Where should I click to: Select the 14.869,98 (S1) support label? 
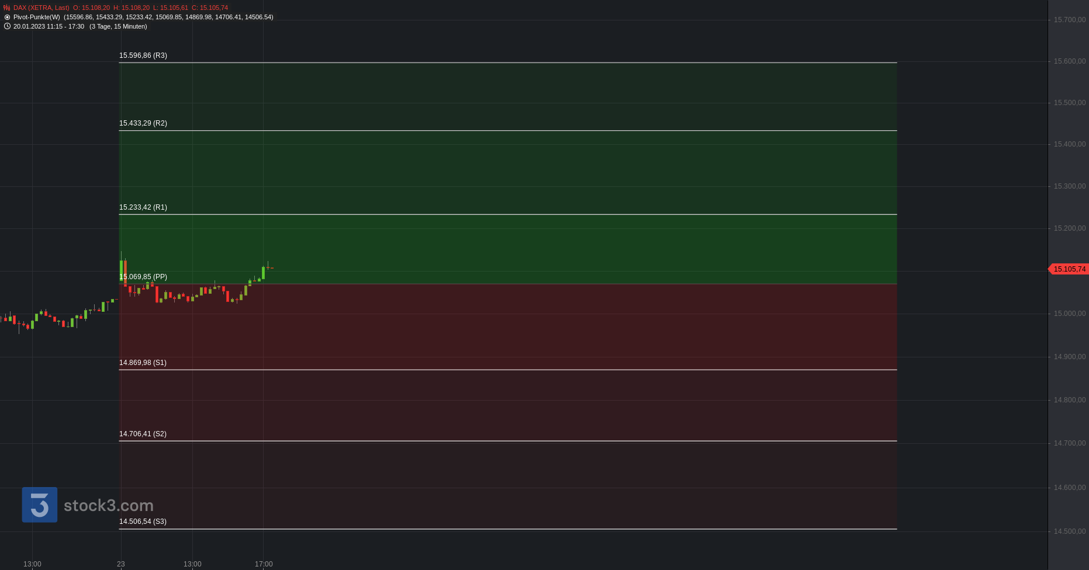(143, 363)
